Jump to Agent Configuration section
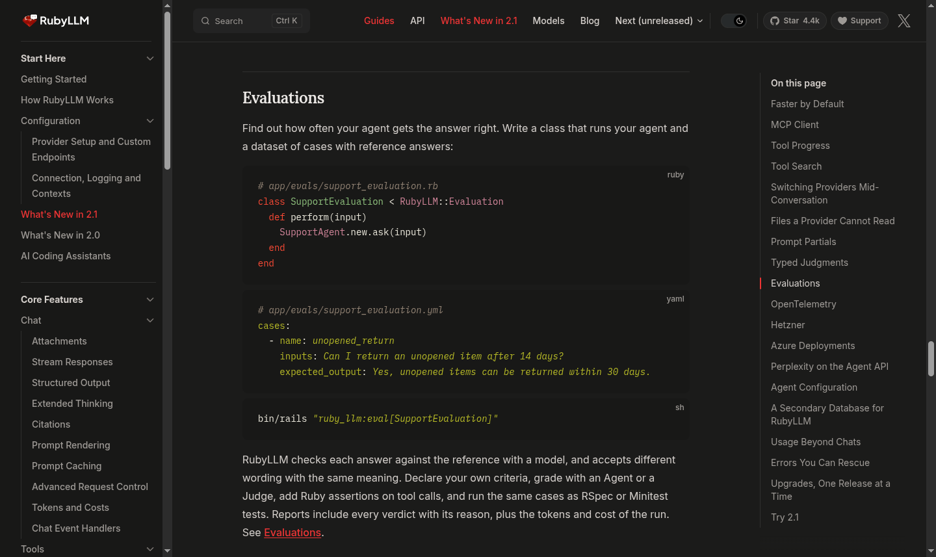Screen dimensions: 936x557 click(x=814, y=387)
